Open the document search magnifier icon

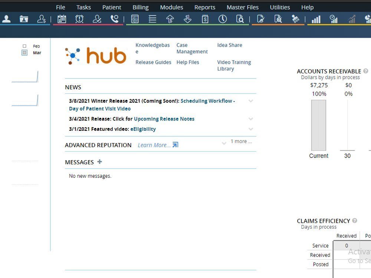point(240,19)
